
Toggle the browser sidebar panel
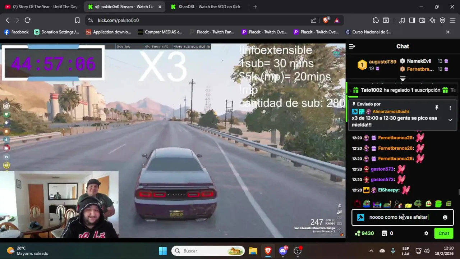tap(412, 21)
